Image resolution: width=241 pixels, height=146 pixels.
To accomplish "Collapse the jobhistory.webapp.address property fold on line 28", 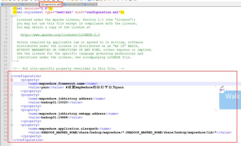I will pos(12,110).
